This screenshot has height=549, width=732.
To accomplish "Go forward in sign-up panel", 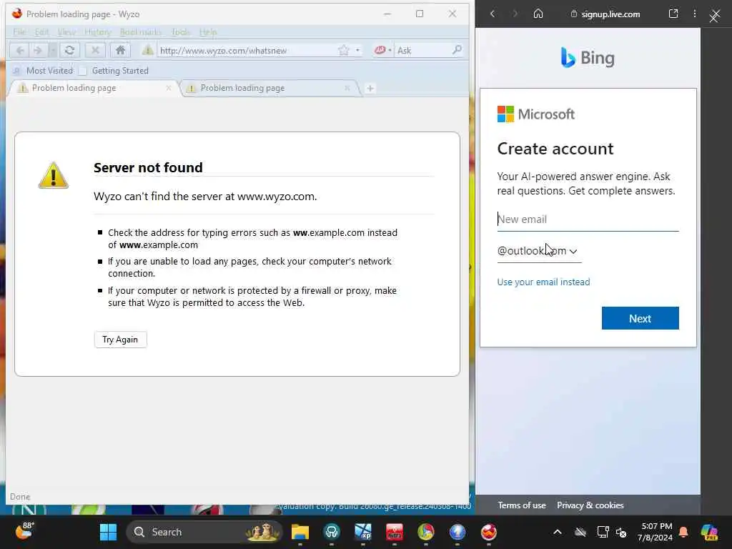I will 515,14.
